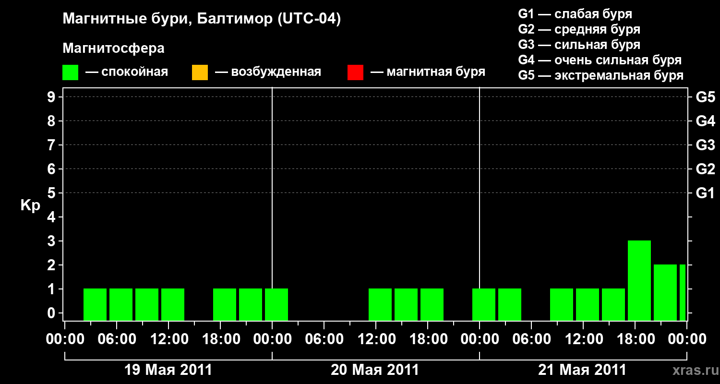Click the orange возбужденная legend swatch
This screenshot has width=720, height=384.
[x=200, y=72]
